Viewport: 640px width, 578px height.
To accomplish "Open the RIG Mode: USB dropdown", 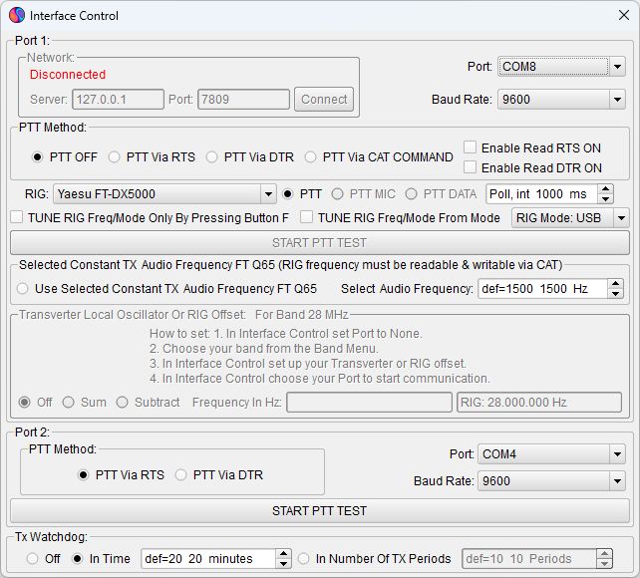I will [x=620, y=217].
